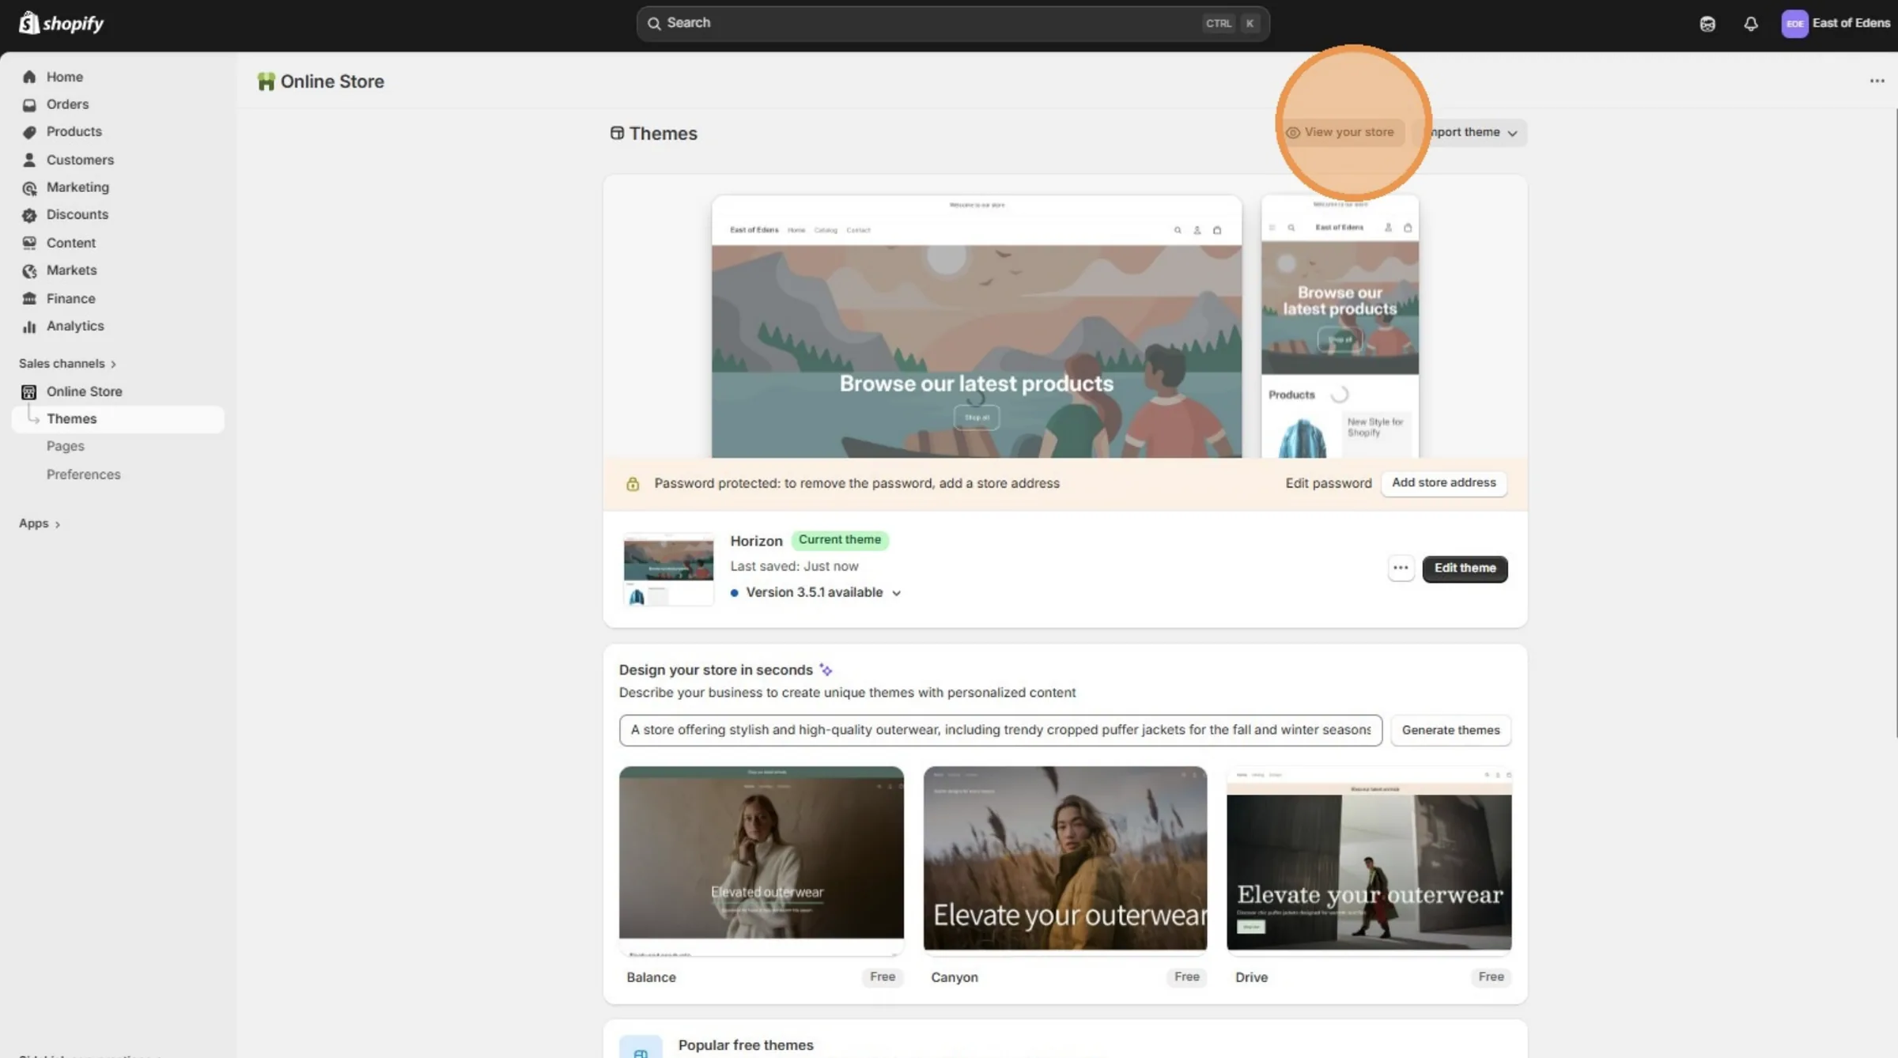
Task: Click the Online Store channel icon in sidebar
Action: click(x=29, y=391)
